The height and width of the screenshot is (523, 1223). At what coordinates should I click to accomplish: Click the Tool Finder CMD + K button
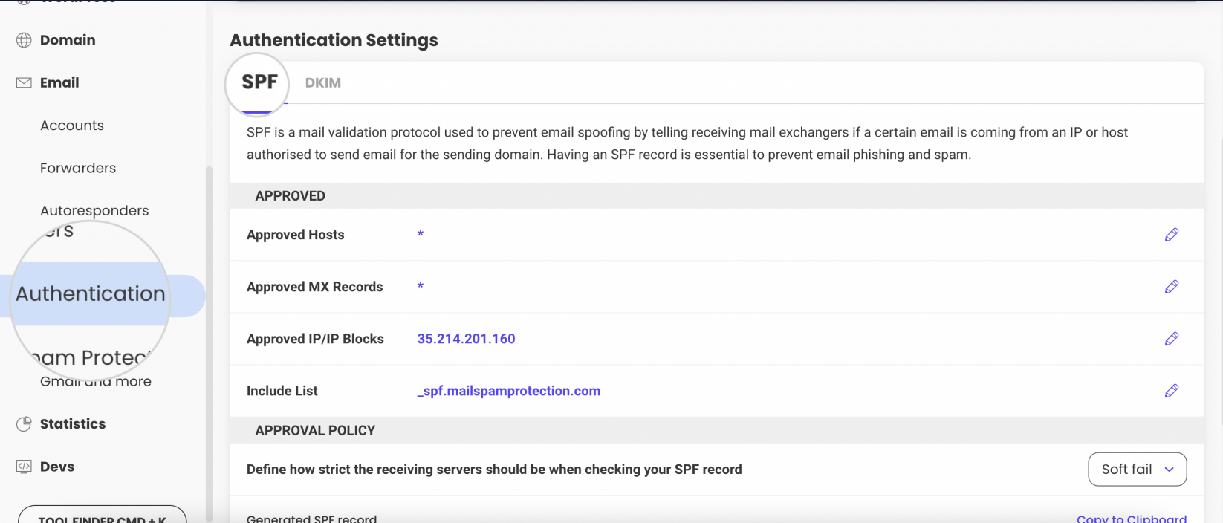(x=103, y=515)
